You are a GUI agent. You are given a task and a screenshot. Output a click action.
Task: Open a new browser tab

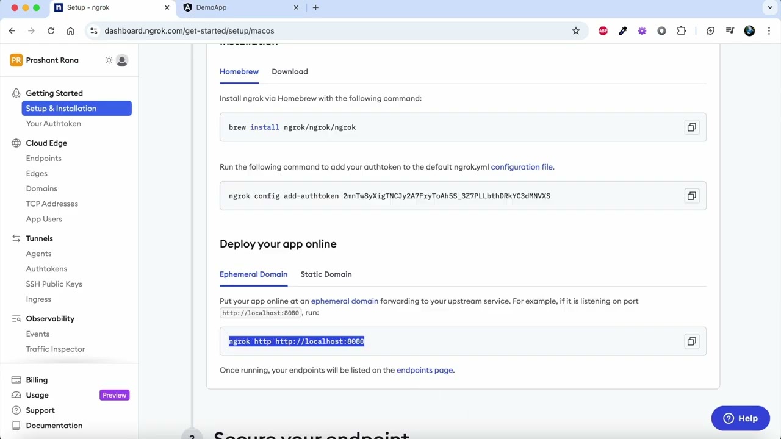tap(315, 7)
